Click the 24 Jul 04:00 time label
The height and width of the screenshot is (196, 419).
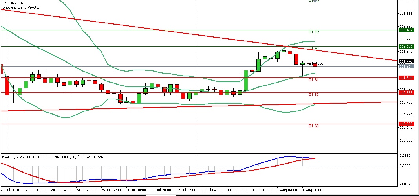pos(60,190)
